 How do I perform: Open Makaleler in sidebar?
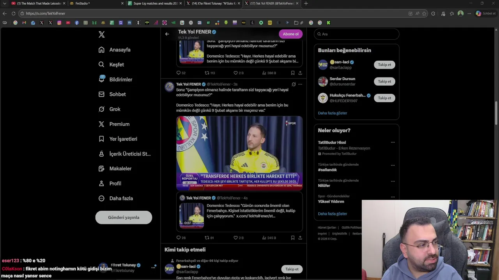115,168
